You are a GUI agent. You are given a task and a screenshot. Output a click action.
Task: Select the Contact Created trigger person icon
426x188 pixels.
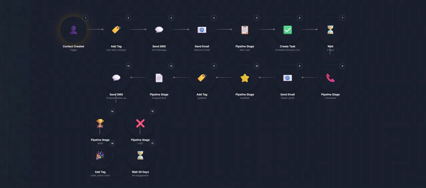pyautogui.click(x=74, y=30)
